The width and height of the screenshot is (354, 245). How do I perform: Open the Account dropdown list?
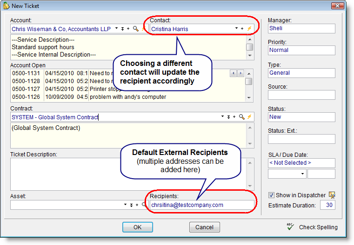coord(116,29)
